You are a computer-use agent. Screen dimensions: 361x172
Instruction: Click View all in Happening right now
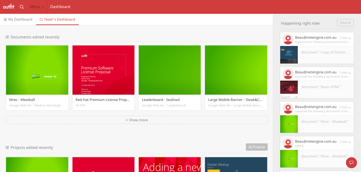click(x=345, y=23)
